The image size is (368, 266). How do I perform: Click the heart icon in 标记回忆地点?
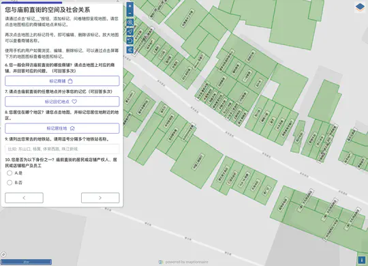click(74, 102)
